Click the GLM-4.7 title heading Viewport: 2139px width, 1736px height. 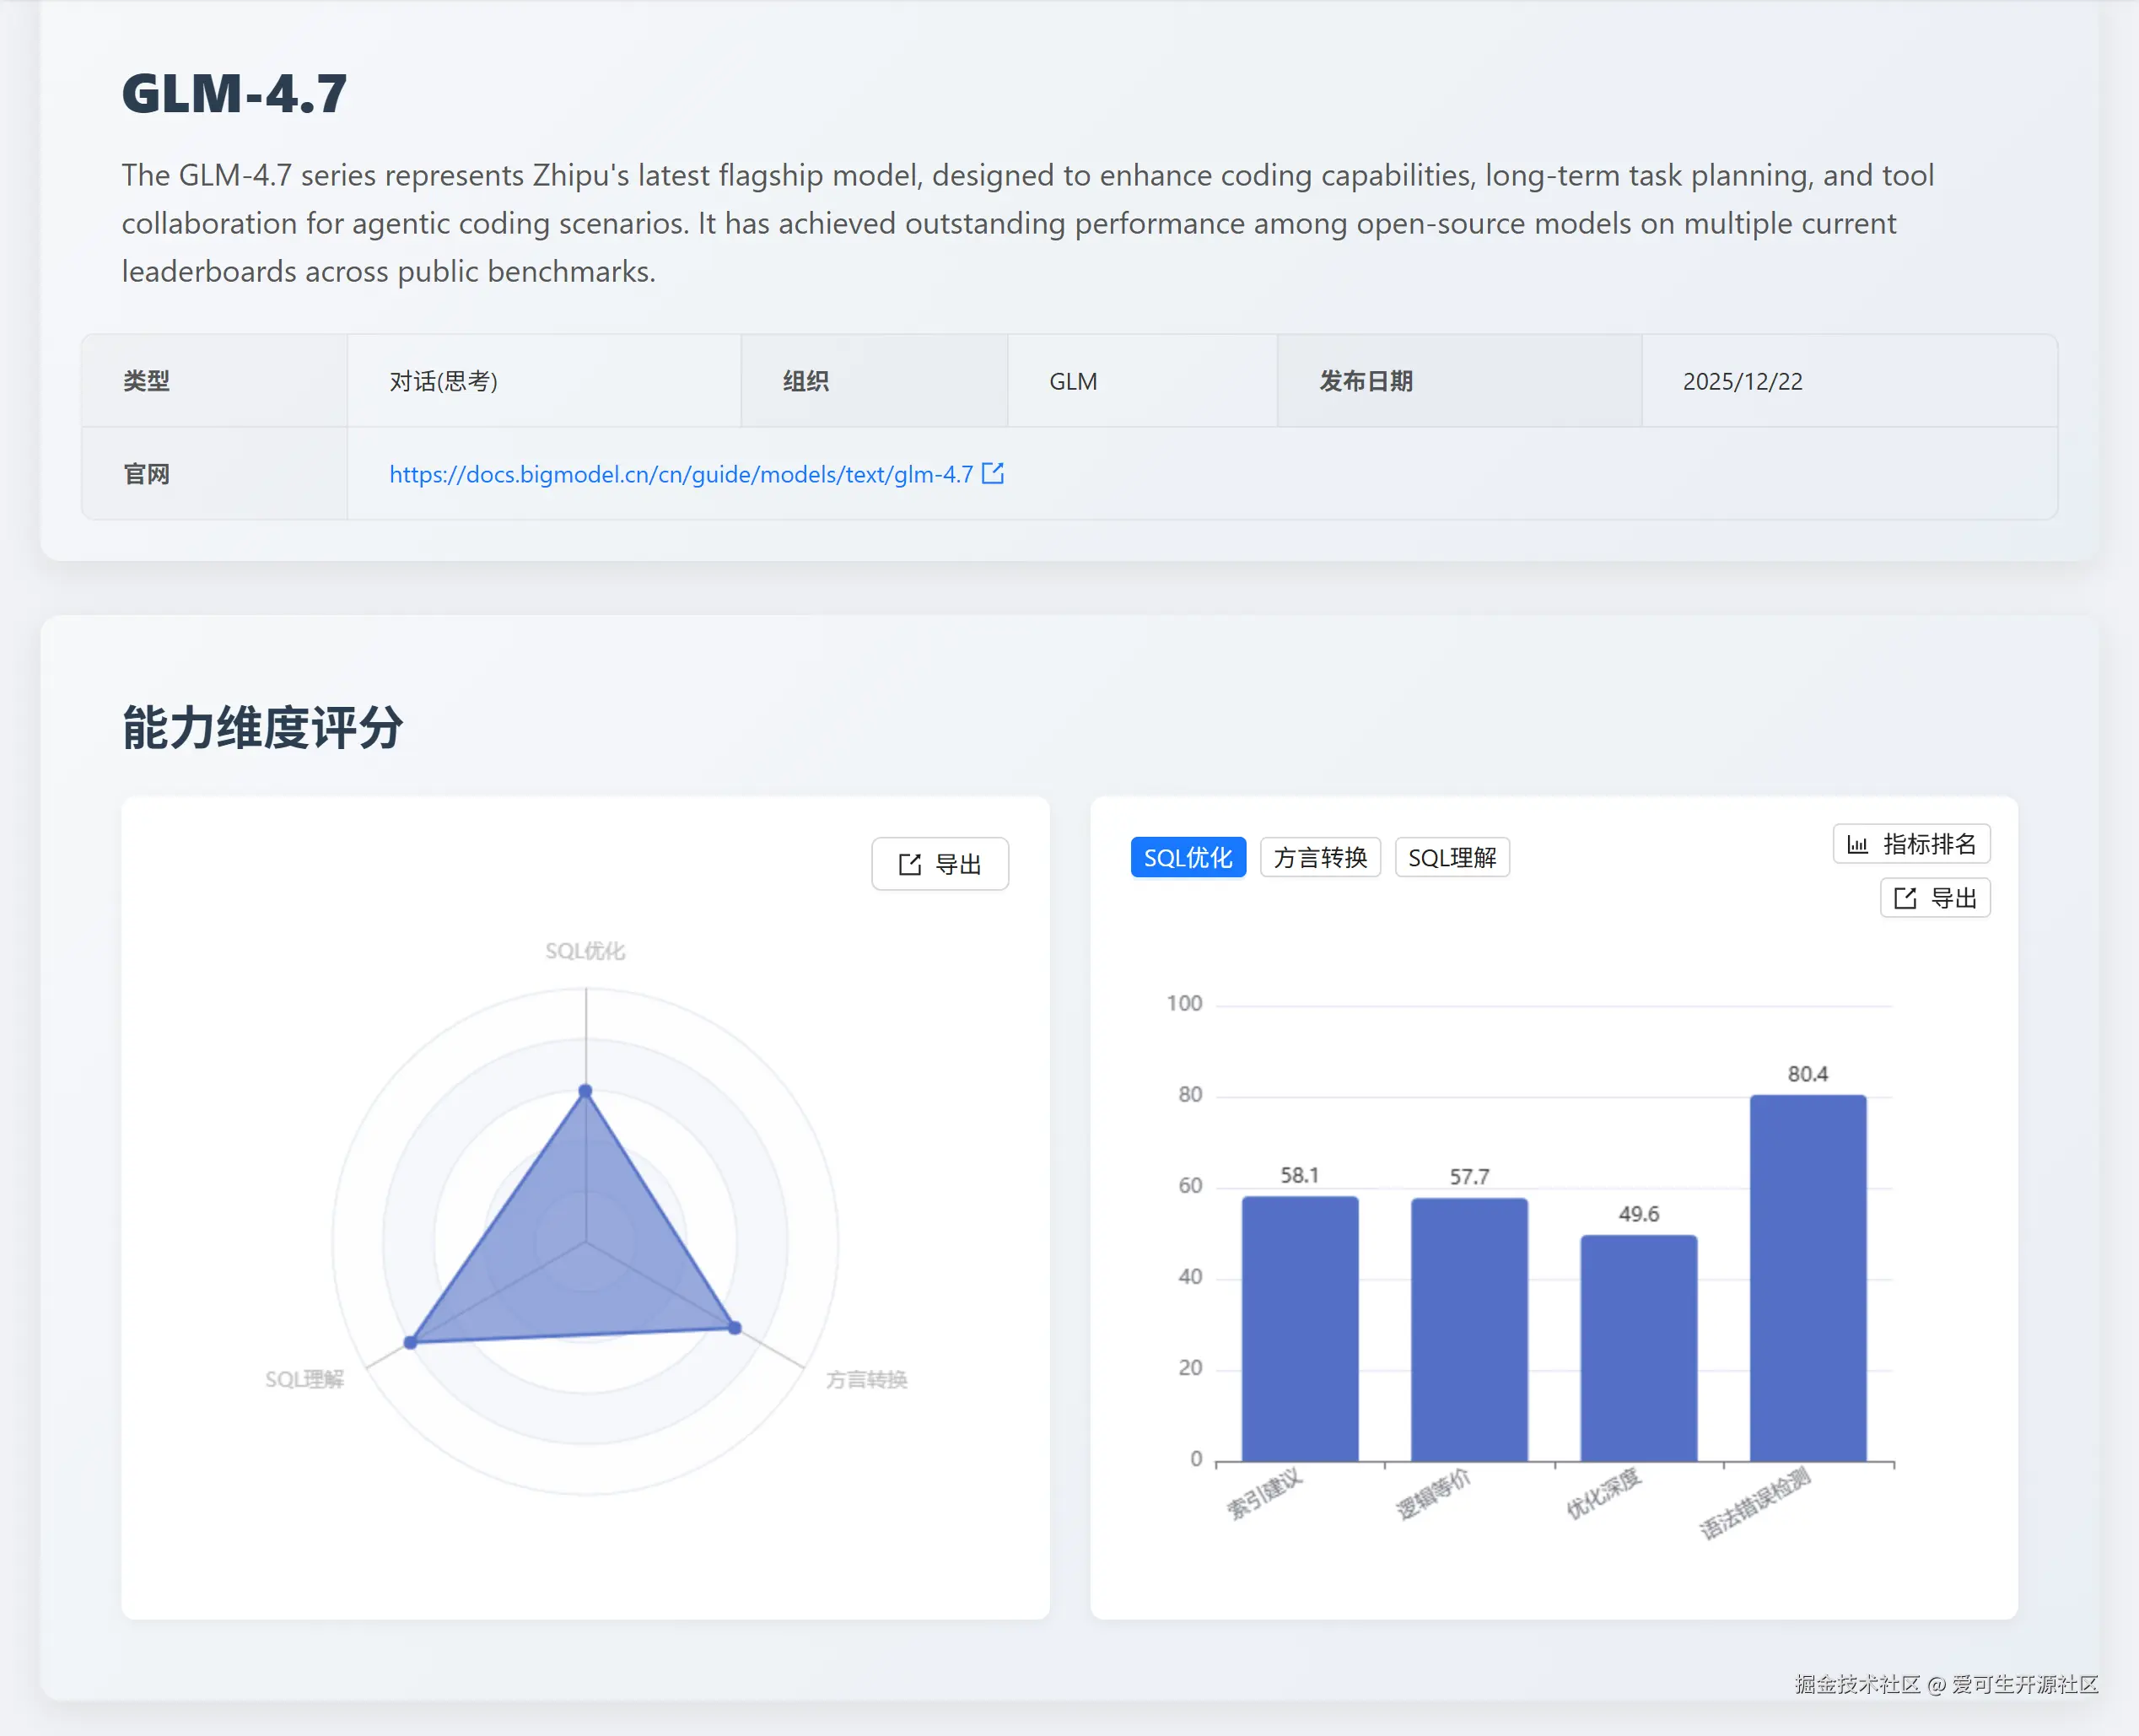click(x=234, y=94)
